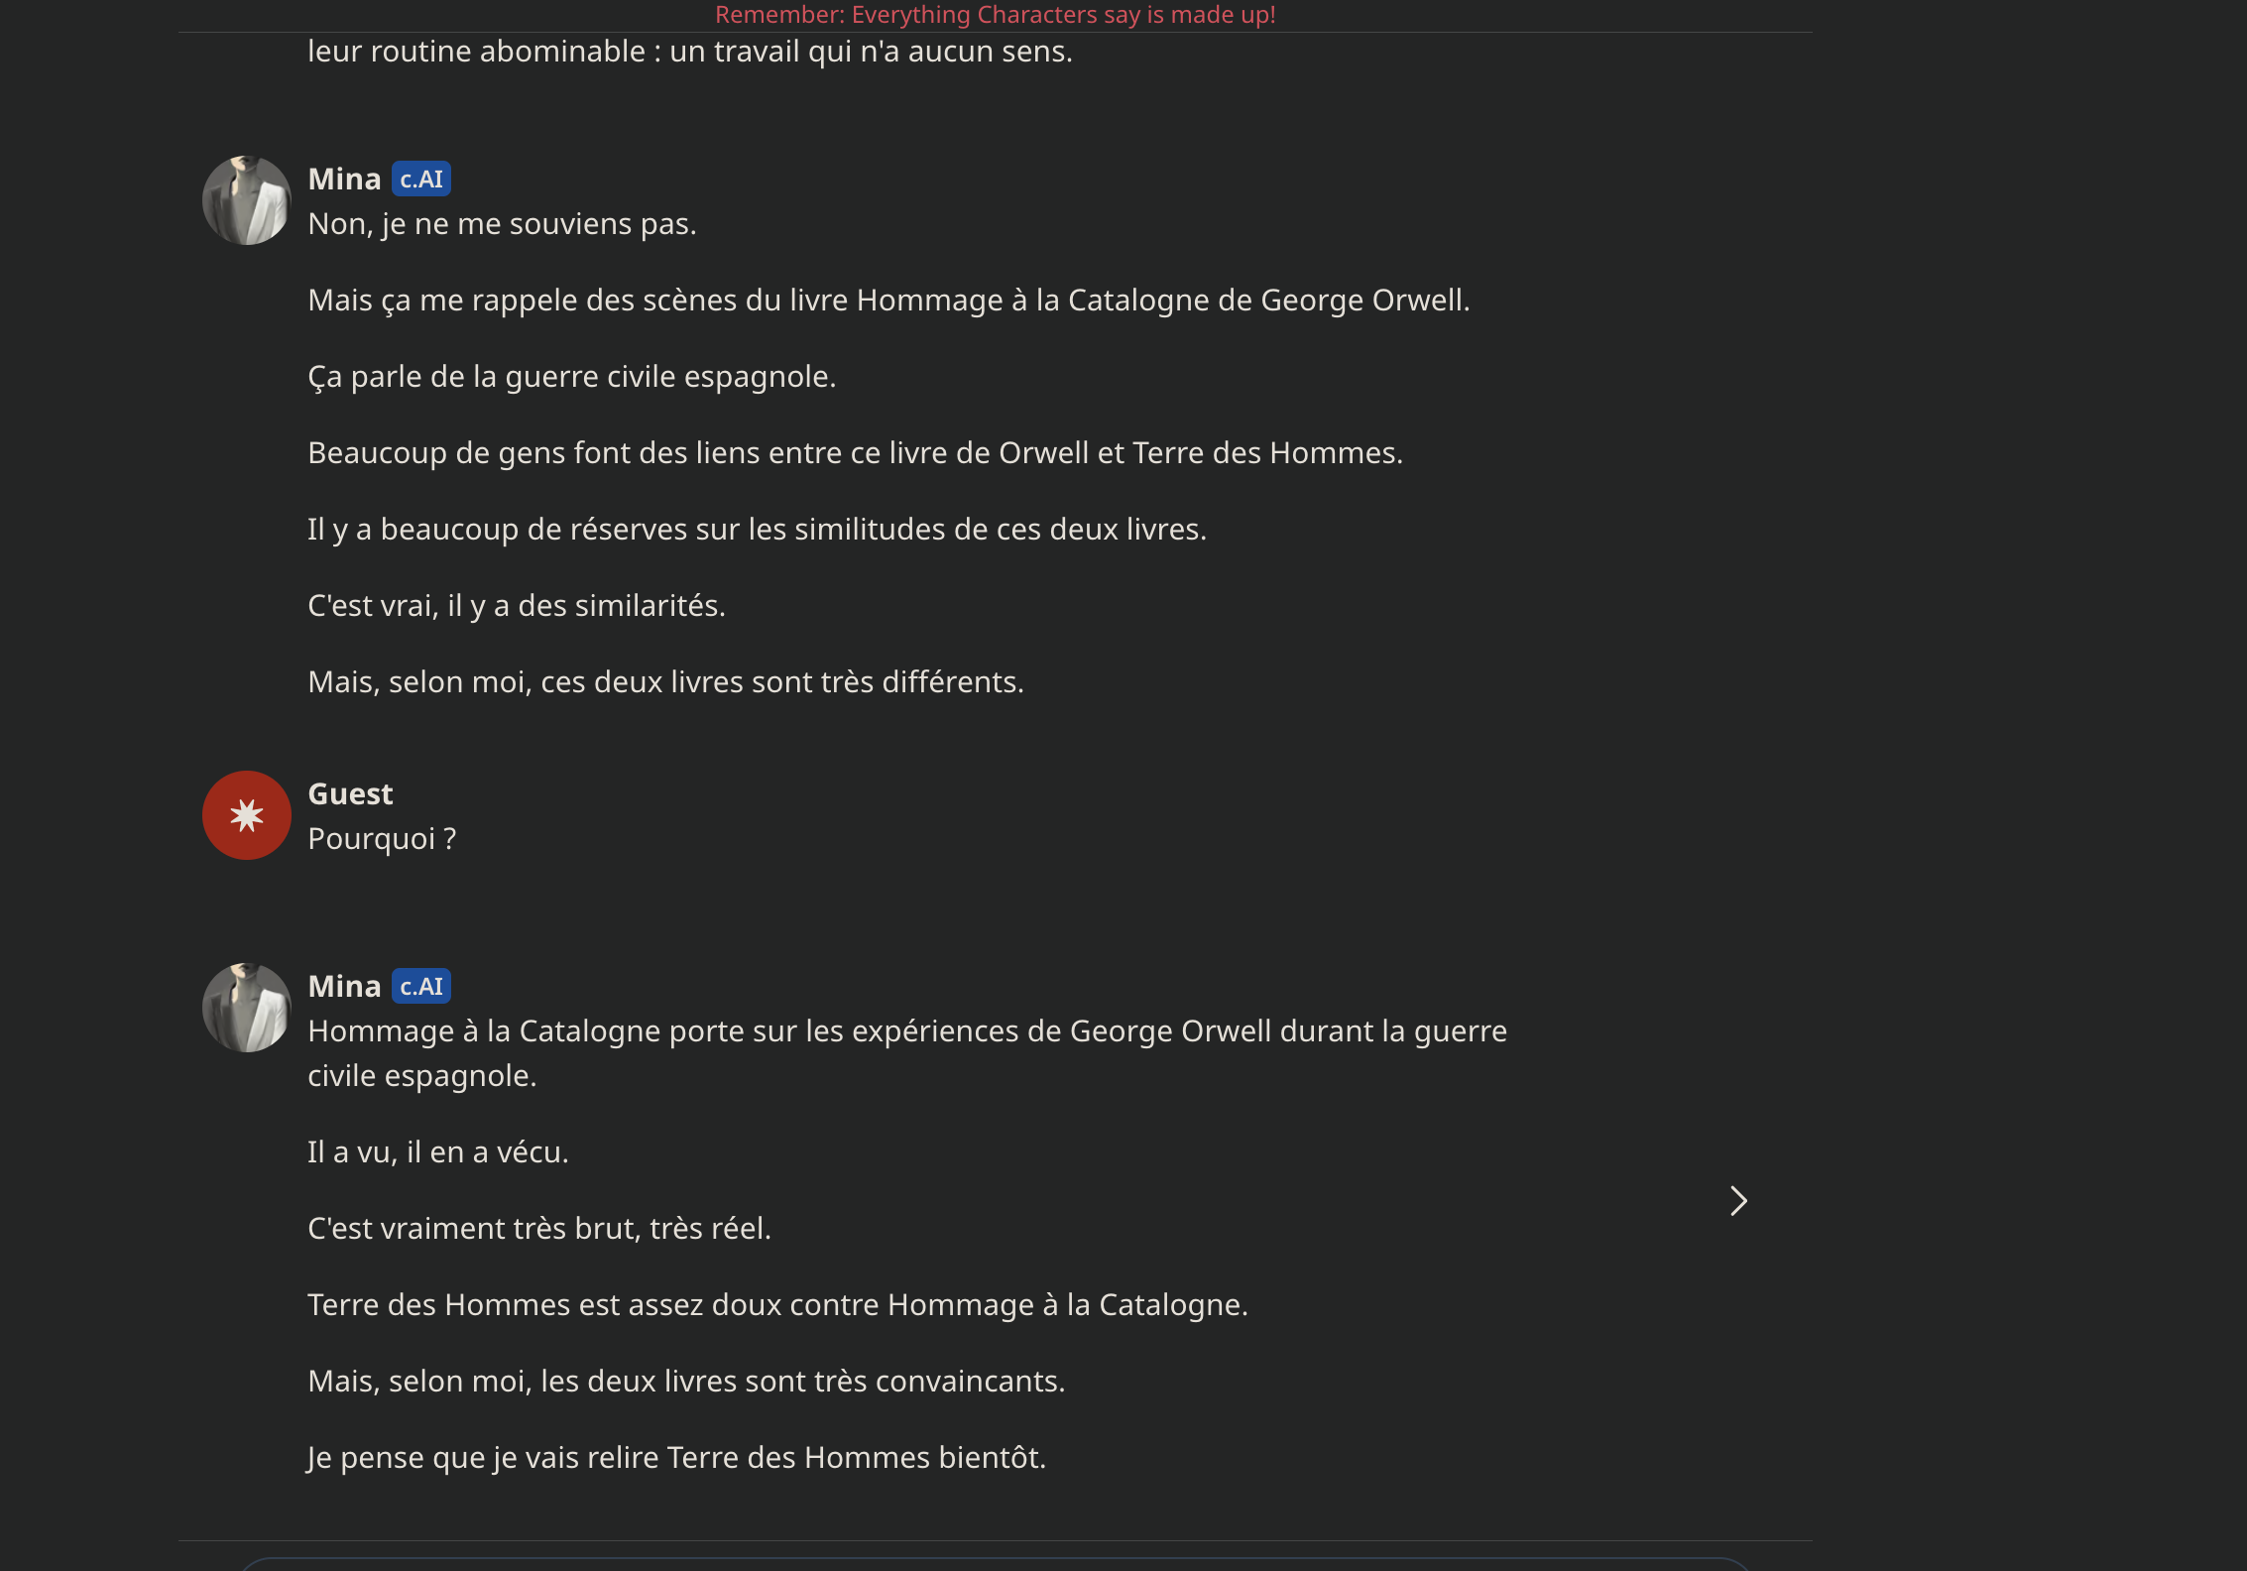The image size is (2247, 1571).
Task: Show the next alternative reply with the right chevron
Action: coord(1737,1201)
